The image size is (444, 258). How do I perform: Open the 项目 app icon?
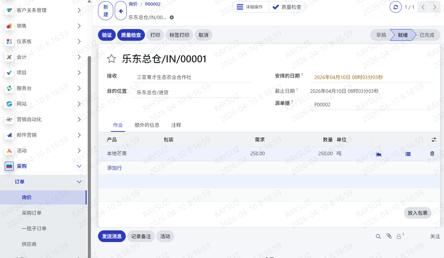(9, 73)
